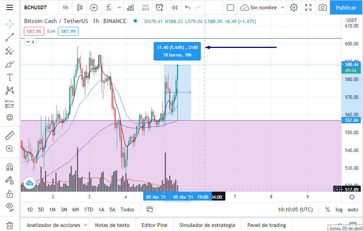Open financials bar chart icon
The height and width of the screenshot is (231, 363).
130,7
